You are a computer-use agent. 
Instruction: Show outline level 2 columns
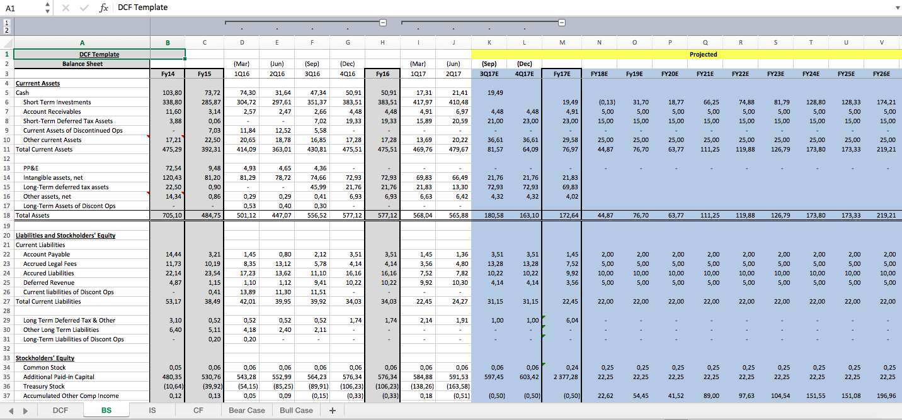click(6, 30)
